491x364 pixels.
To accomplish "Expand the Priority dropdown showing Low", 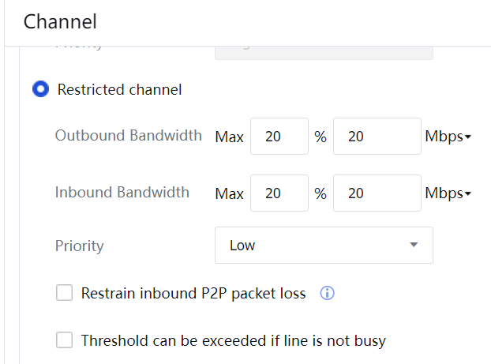I will point(324,246).
